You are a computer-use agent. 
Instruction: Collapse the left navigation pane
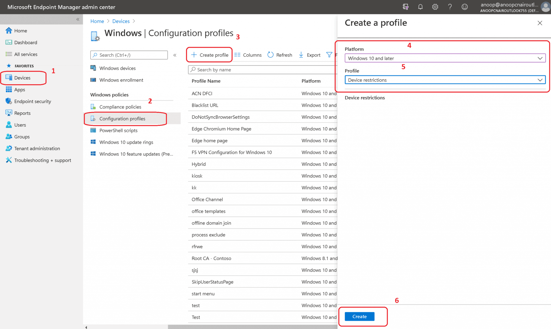(x=78, y=19)
